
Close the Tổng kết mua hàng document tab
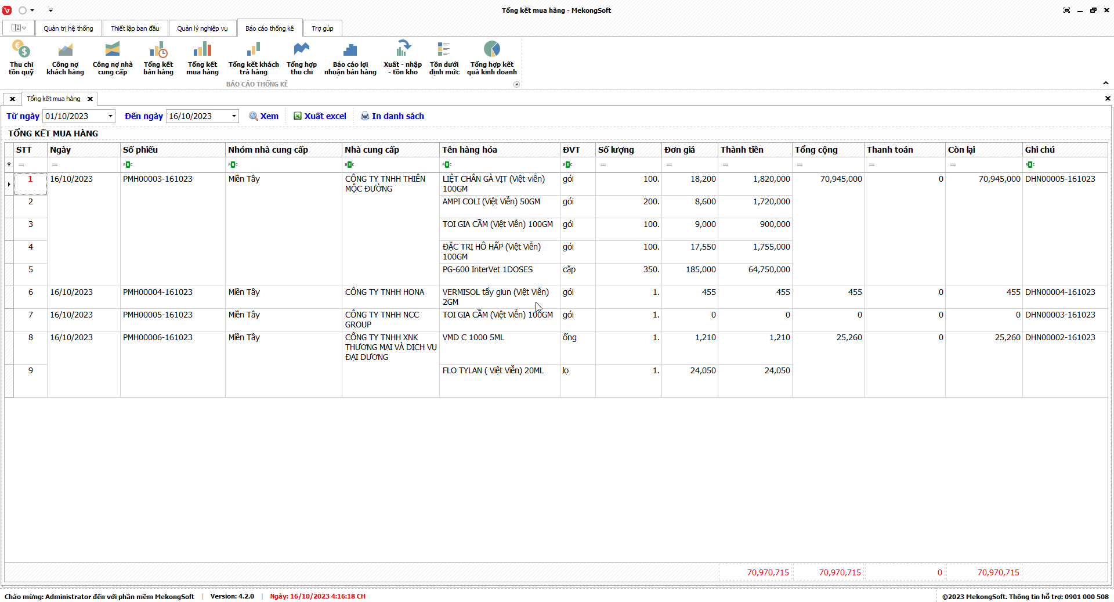[x=90, y=99]
